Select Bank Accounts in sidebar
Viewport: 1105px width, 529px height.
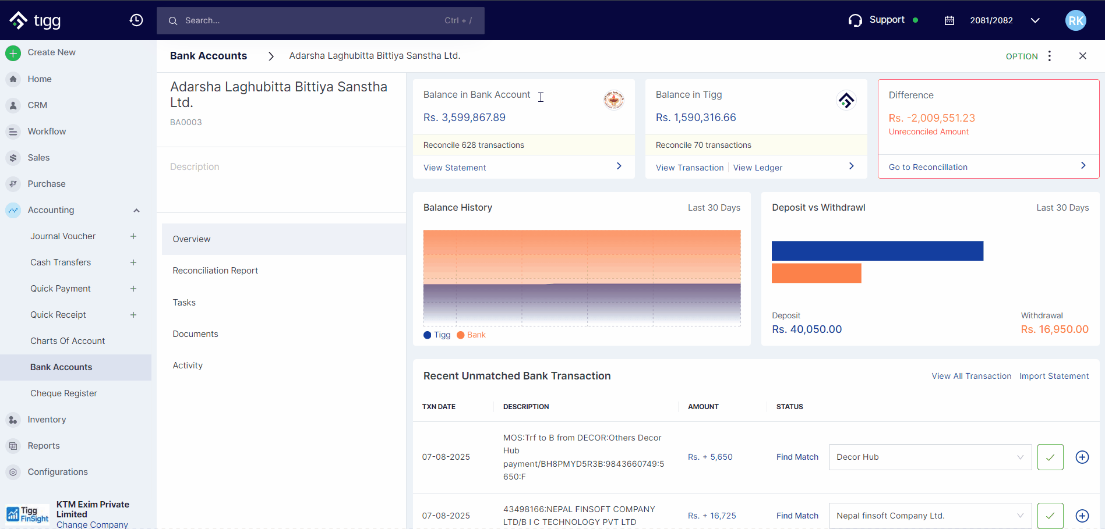click(x=76, y=367)
